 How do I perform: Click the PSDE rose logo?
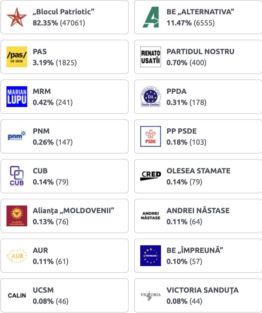(151, 136)
